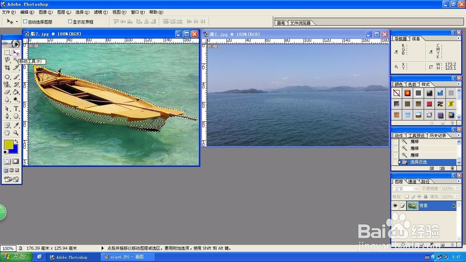Hide the 背景 layer eye icon
The height and width of the screenshot is (262, 466).
point(395,206)
